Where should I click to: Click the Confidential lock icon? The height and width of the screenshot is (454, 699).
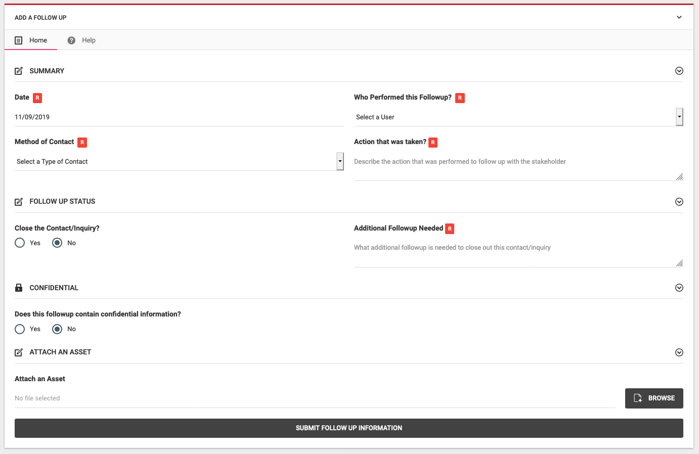coord(19,288)
